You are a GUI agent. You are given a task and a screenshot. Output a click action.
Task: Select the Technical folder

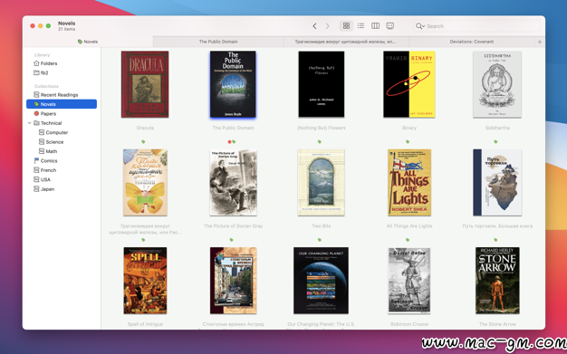click(48, 123)
